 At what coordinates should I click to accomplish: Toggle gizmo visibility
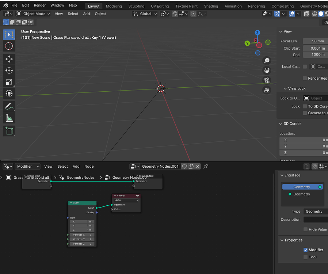277,14
